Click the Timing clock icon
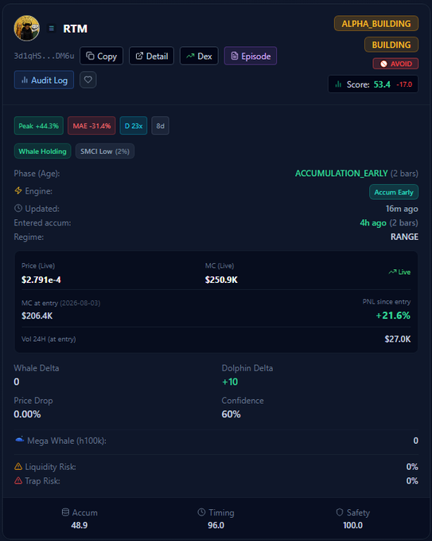Image resolution: width=432 pixels, height=541 pixels. tap(201, 512)
